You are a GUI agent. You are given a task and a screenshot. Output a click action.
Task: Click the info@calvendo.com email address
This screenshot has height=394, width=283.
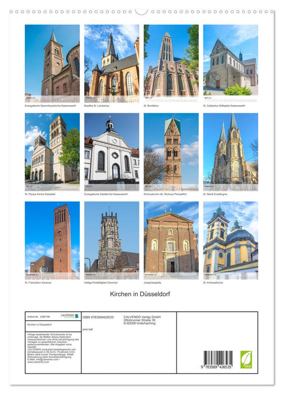tap(47, 360)
